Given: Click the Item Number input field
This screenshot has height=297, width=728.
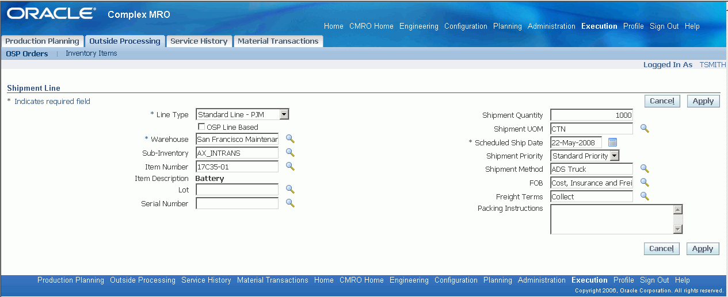Looking at the screenshot, I should point(237,167).
